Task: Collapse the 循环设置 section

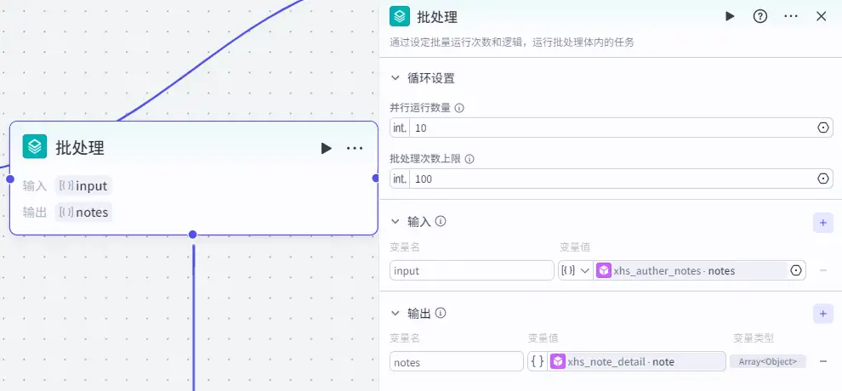Action: click(395, 78)
